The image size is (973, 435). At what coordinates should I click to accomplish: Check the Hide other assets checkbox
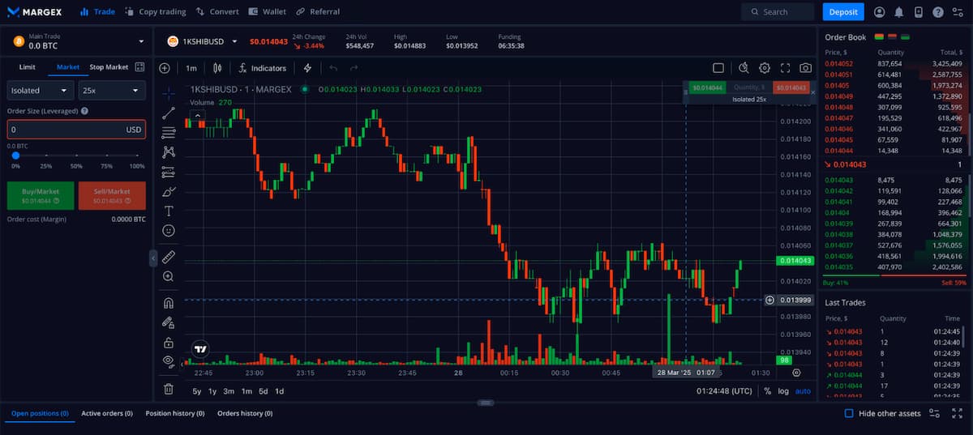pyautogui.click(x=849, y=413)
